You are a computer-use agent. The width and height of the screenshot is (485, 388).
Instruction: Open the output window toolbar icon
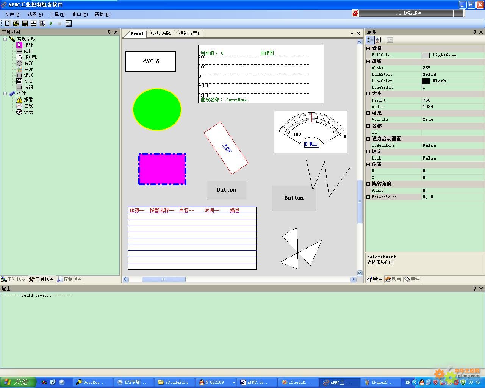pyautogui.click(x=69, y=23)
